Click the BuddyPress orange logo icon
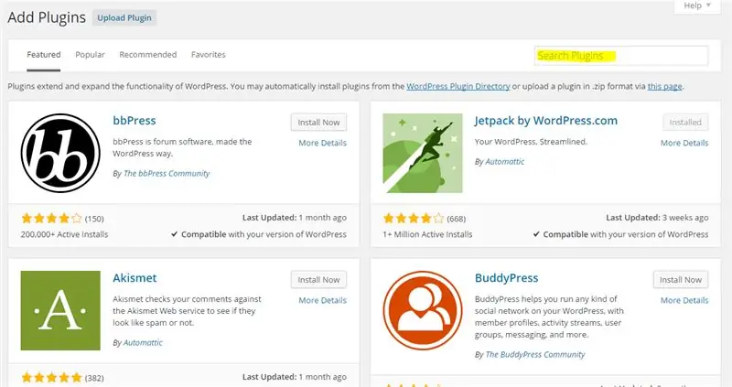This screenshot has height=387, width=732. pyautogui.click(x=423, y=310)
